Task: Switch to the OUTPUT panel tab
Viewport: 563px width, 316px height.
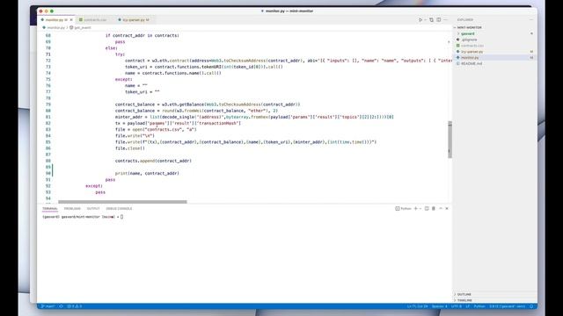Action: [x=93, y=209]
